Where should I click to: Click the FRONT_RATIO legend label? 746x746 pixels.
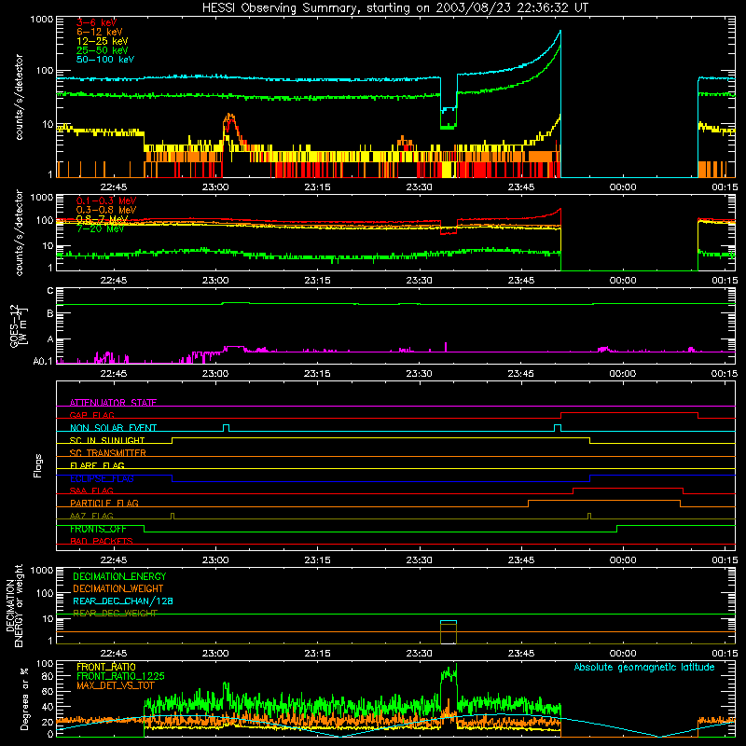[106, 667]
